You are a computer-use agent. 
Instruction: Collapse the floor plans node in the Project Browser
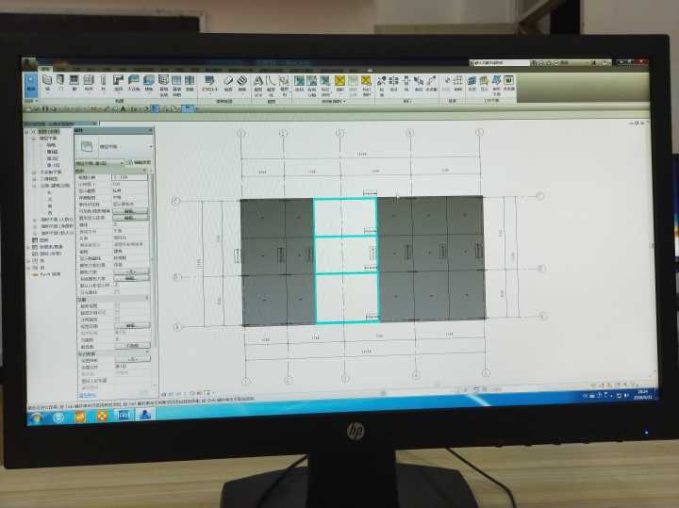coord(33,138)
